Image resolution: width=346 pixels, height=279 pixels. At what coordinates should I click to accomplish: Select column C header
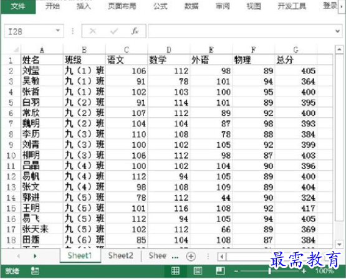[127, 50]
